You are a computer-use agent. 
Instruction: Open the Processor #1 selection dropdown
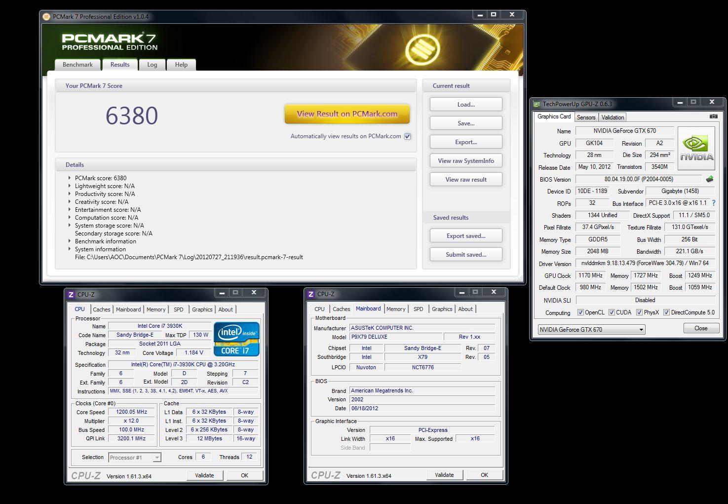135,458
